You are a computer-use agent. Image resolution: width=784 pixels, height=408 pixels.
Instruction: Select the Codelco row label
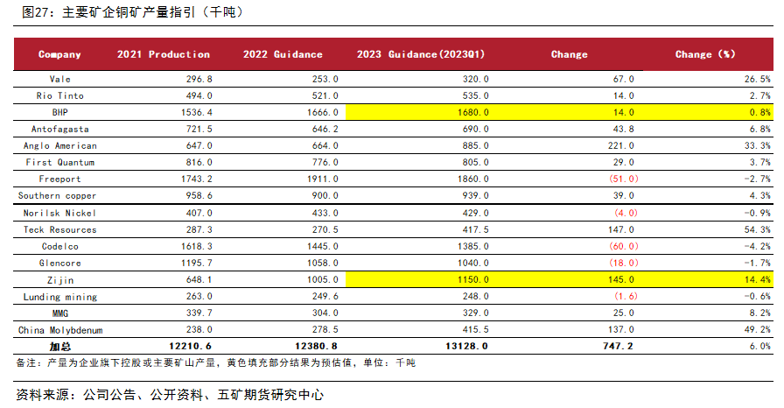[60, 247]
